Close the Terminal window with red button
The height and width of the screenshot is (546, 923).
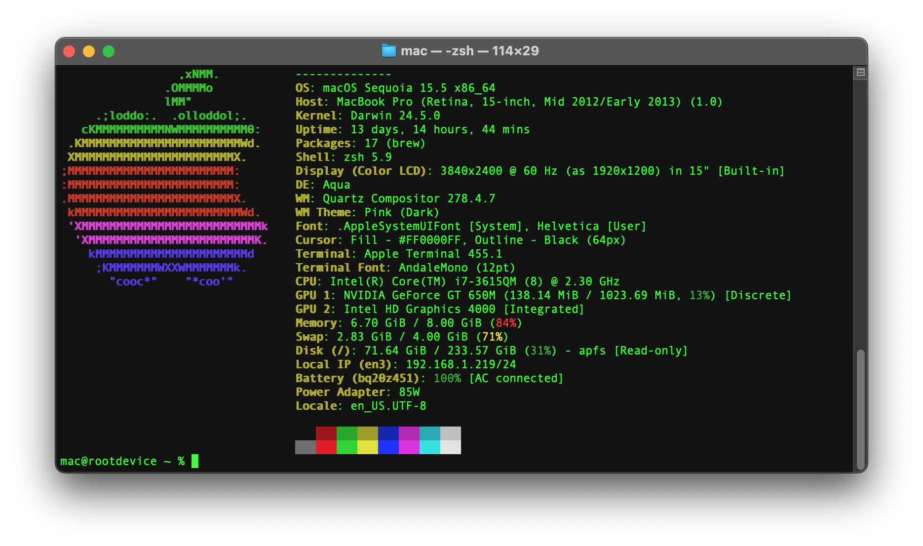(69, 51)
